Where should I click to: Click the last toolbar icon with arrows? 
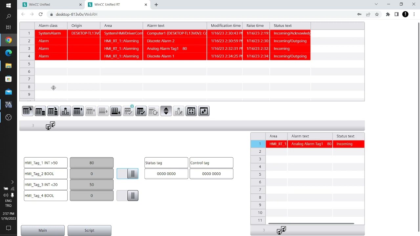point(204,111)
